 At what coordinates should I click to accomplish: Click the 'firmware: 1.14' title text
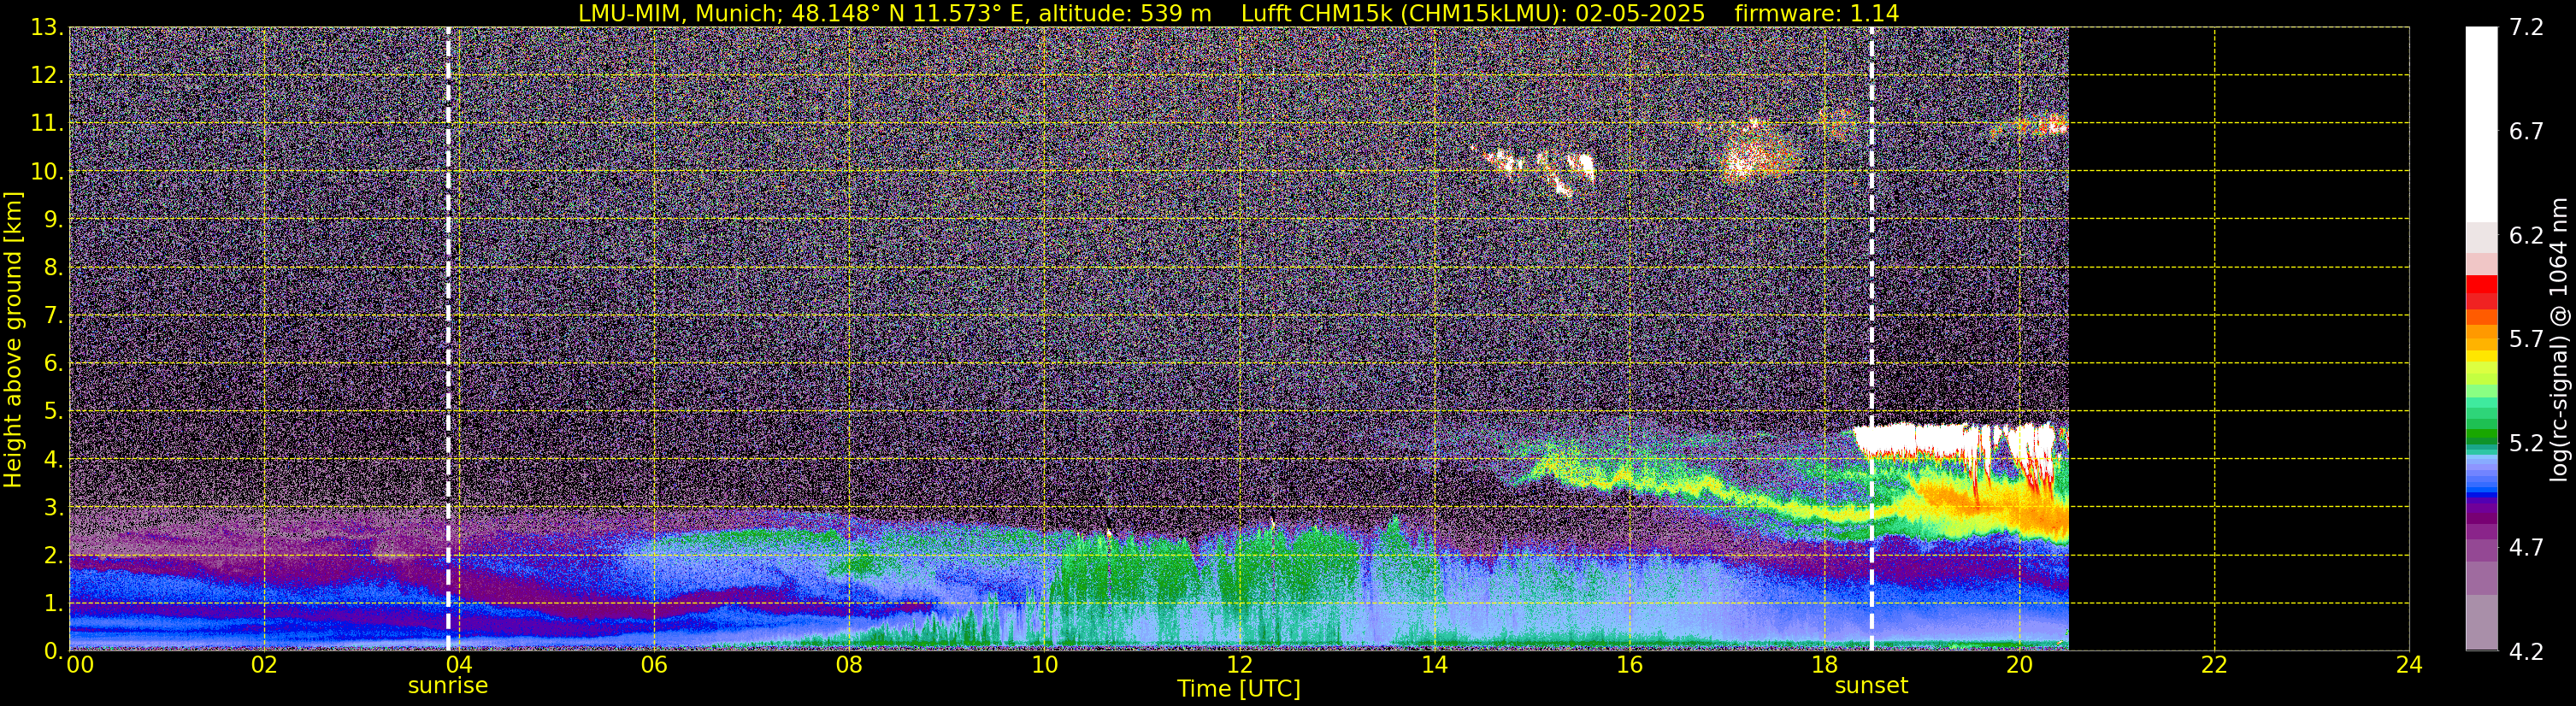[x=1817, y=13]
